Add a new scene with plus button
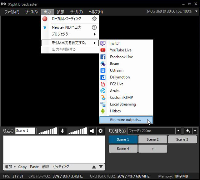The image size is (200, 180). tap(153, 149)
